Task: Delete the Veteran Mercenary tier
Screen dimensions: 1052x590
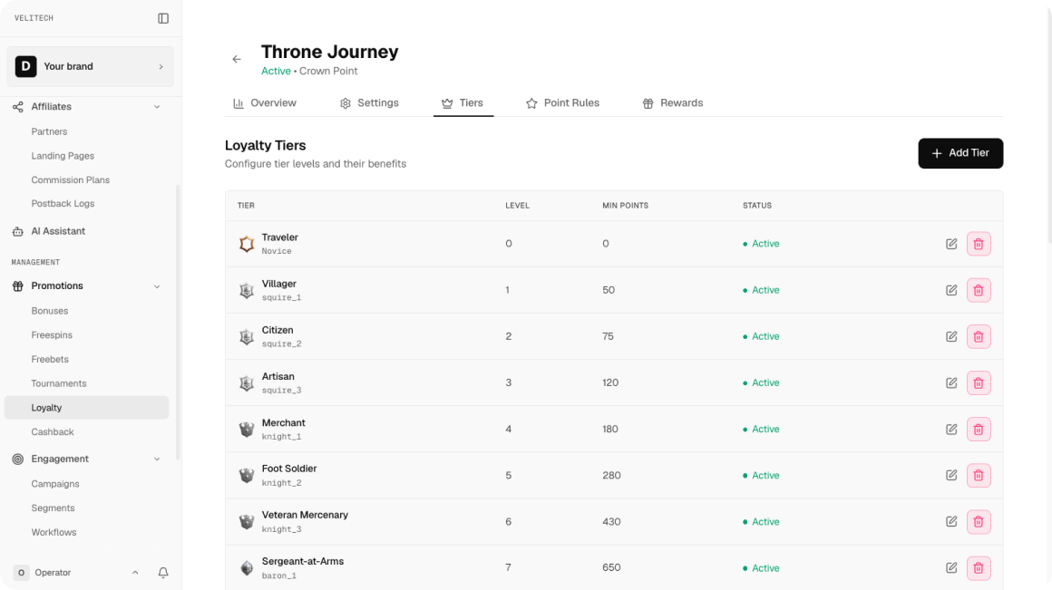Action: coord(979,522)
